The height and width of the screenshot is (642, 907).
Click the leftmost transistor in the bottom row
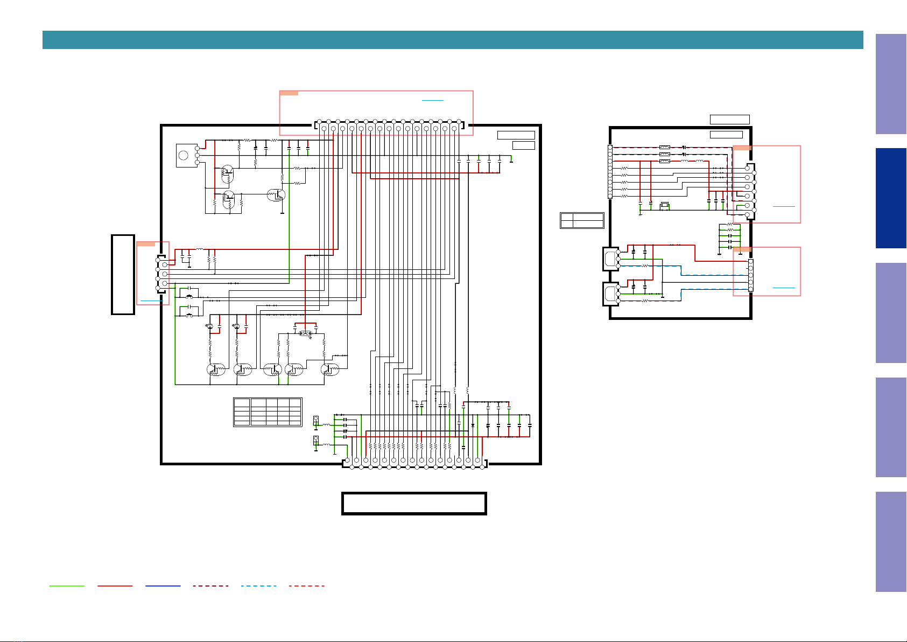pos(215,369)
